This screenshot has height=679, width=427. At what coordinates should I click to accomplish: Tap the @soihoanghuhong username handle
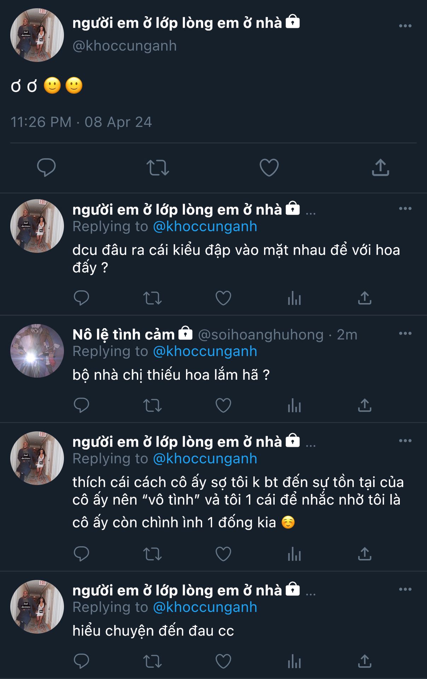261,335
